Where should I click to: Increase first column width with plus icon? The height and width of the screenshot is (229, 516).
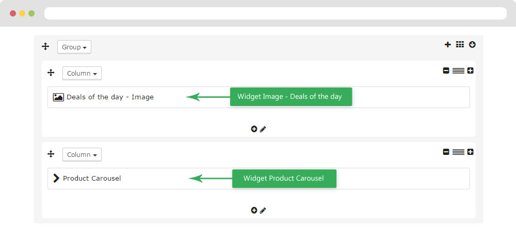470,71
